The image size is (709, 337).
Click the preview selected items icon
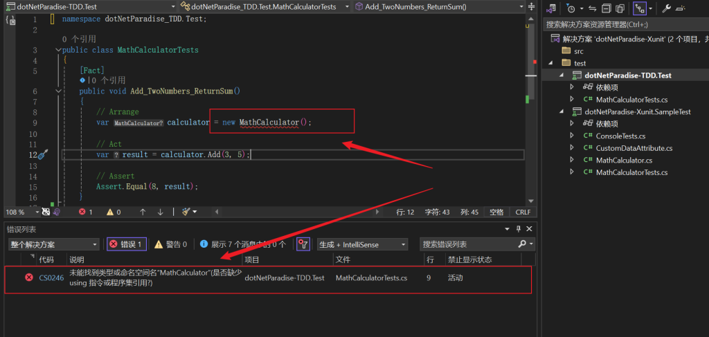tap(680, 8)
